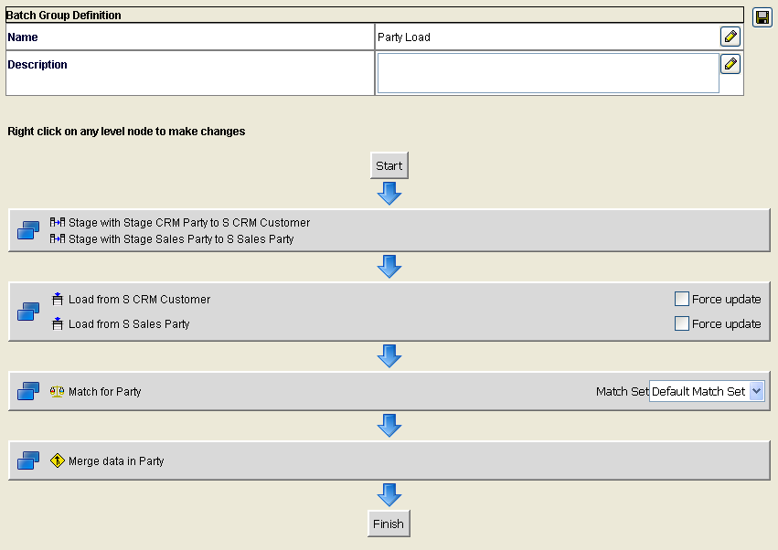
Task: Select the Stage CRM Party job icon
Action: pos(56,222)
